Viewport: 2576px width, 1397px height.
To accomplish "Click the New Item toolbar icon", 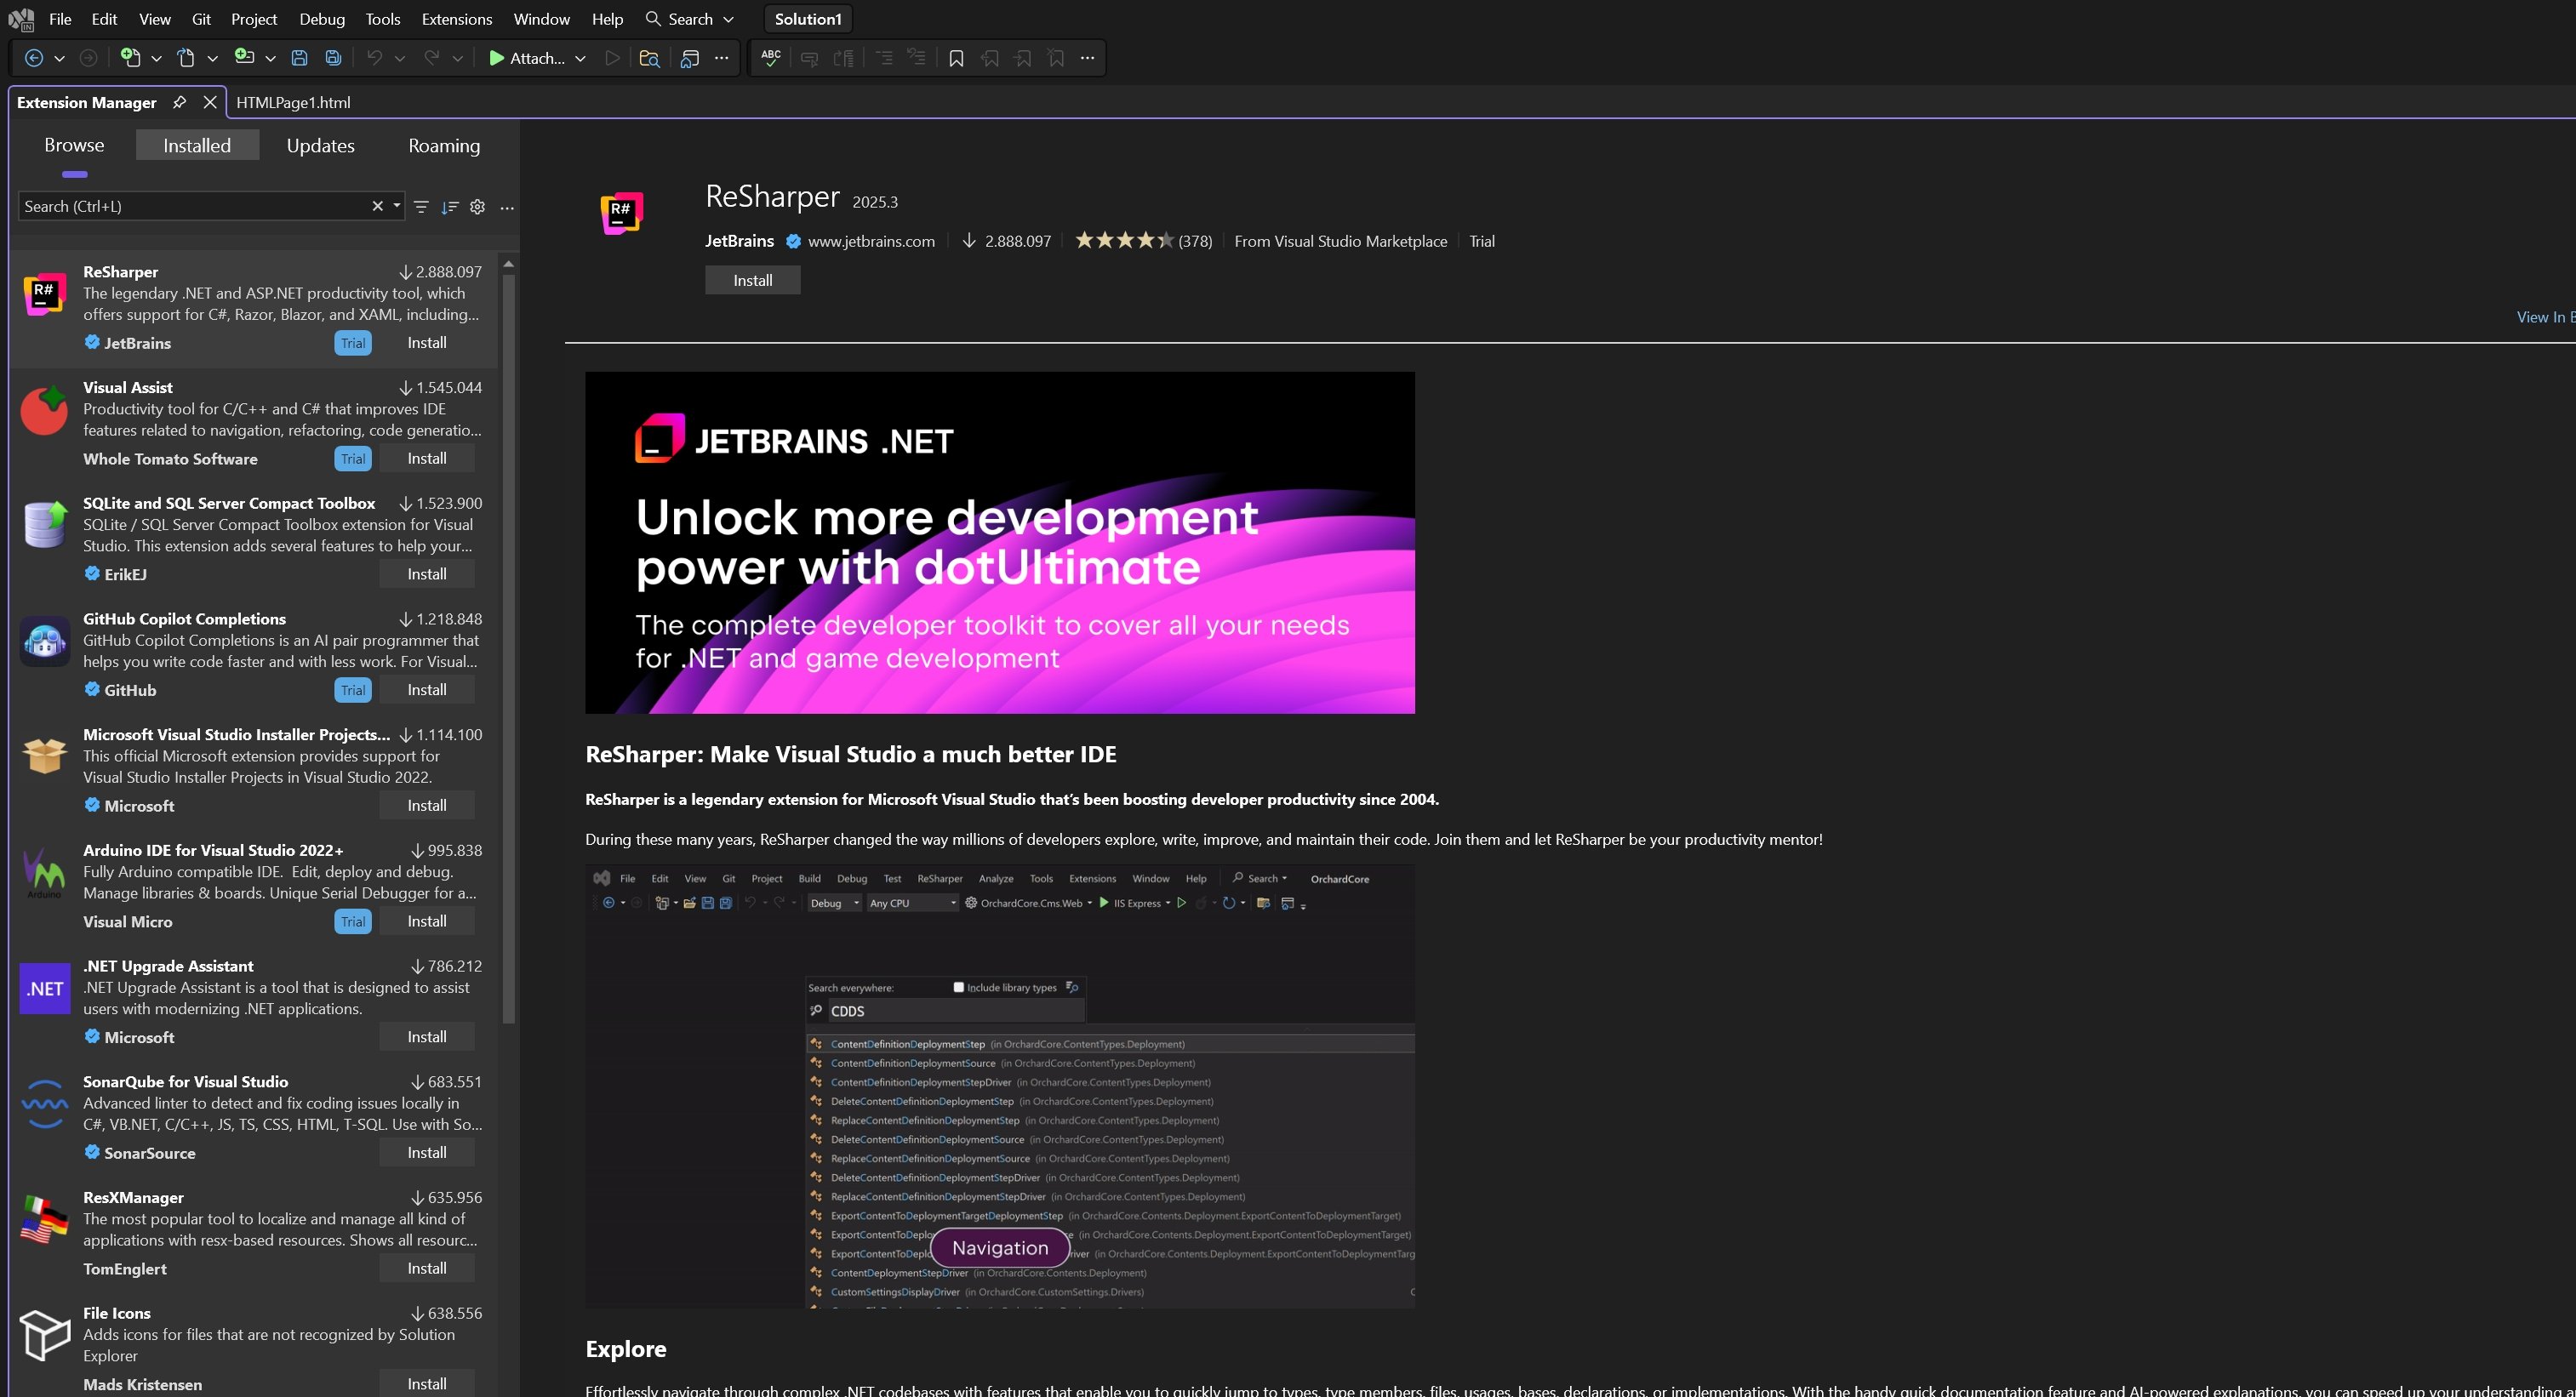I will (x=130, y=58).
